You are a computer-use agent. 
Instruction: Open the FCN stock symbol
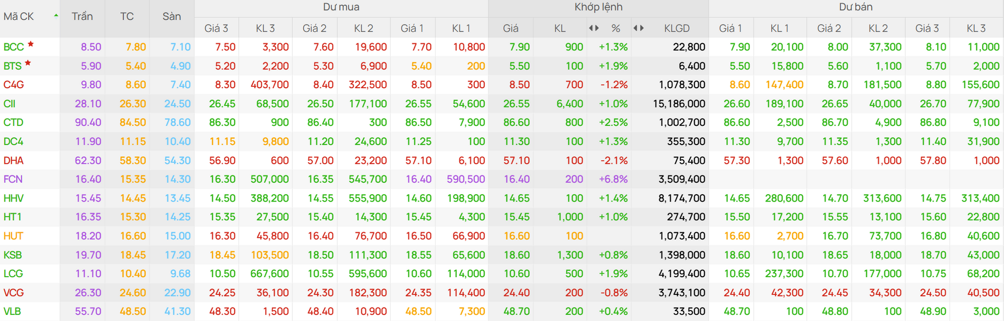point(13,180)
